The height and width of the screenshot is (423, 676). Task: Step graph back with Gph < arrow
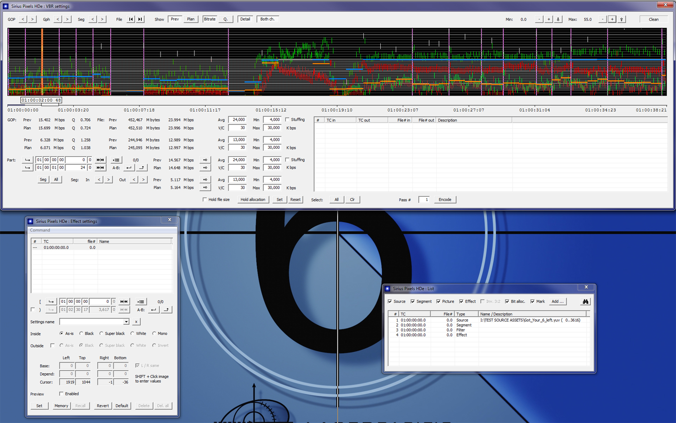58,19
